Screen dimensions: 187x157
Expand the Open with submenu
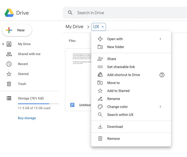[x=160, y=39]
